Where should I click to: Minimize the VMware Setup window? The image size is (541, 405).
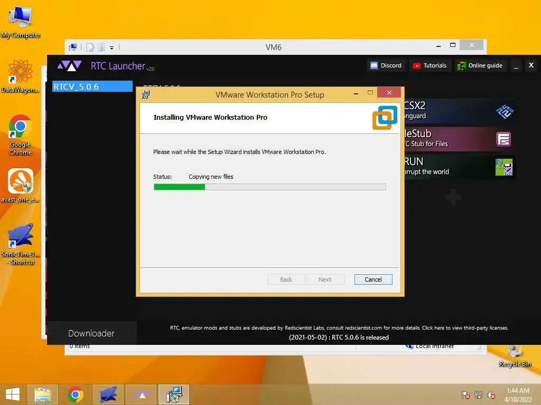(356, 93)
